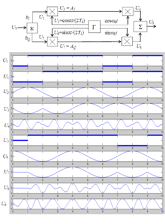
Task: Click the U3 waveform plot
Action: (x=88, y=108)
